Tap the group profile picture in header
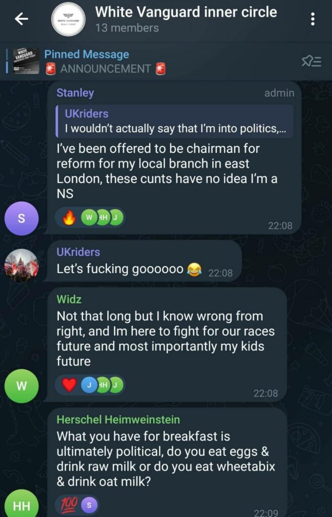Viewport: 332px width, 517px height. click(x=68, y=19)
